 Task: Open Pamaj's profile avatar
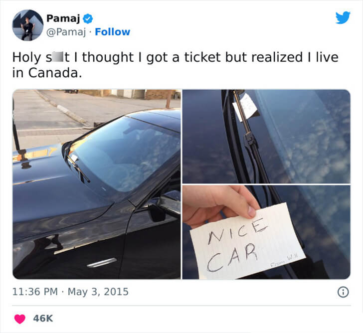coord(27,25)
